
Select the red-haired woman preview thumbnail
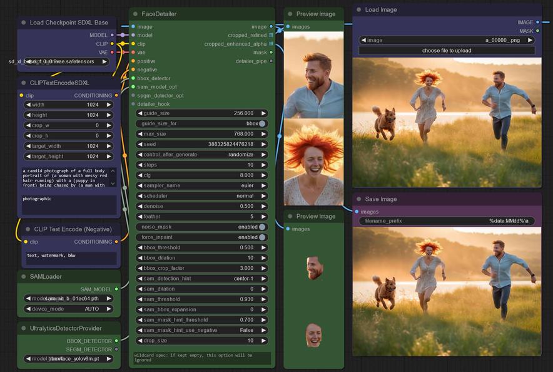[x=313, y=162]
